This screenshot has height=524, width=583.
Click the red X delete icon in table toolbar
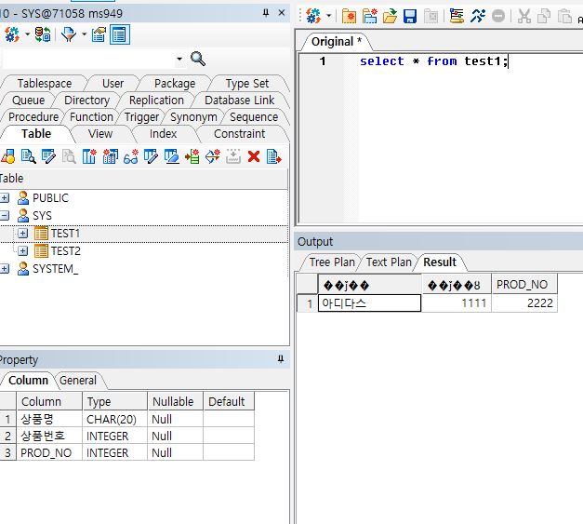[x=253, y=157]
